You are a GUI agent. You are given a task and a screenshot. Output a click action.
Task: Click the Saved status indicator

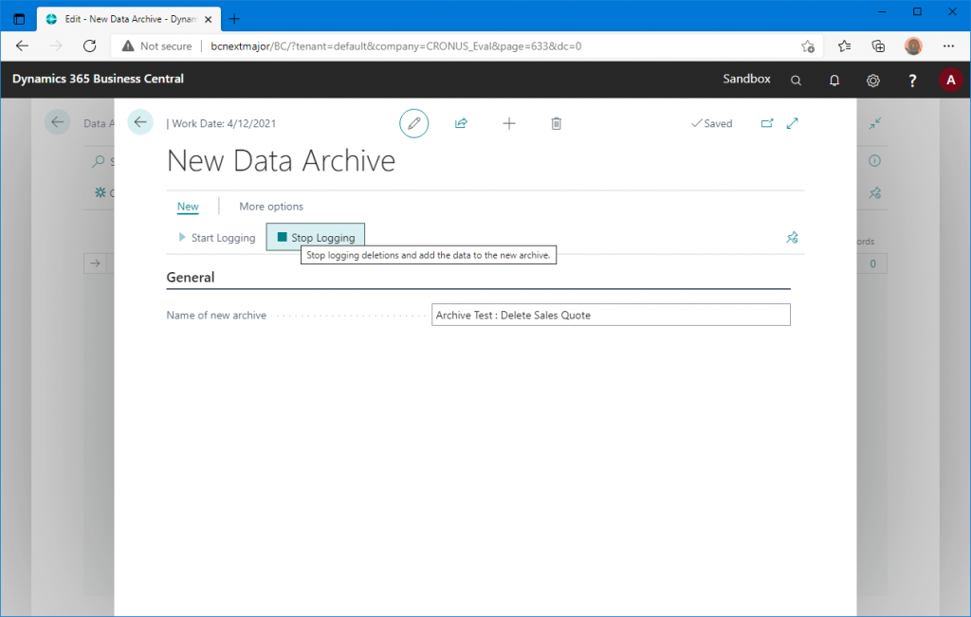[x=711, y=123]
